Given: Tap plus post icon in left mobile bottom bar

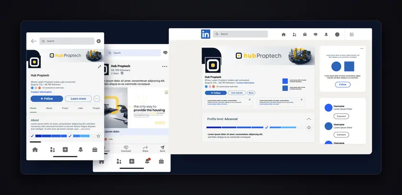Looking at the screenshot, I should click(65, 150).
